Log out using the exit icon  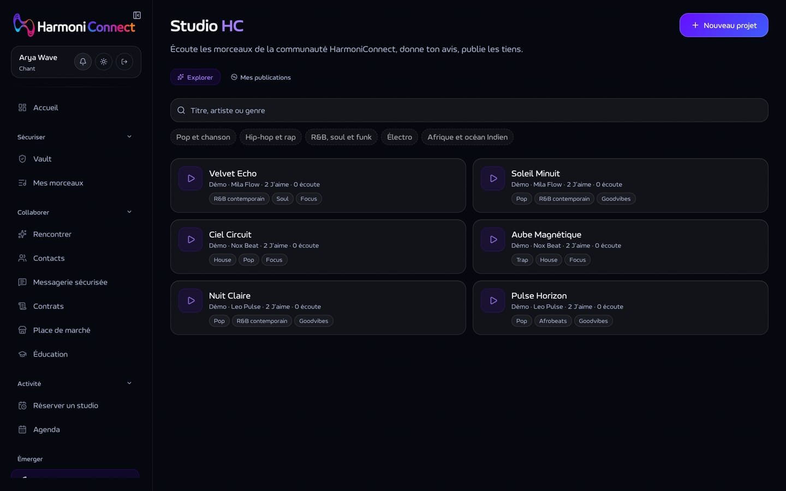click(124, 62)
